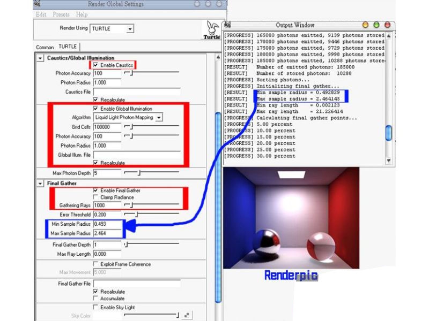Click the Final Gather Depth slider

[152, 244]
